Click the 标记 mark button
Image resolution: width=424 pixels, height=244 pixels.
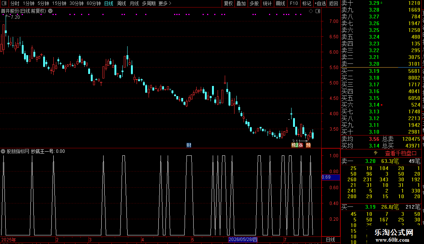pyautogui.click(x=307, y=3)
